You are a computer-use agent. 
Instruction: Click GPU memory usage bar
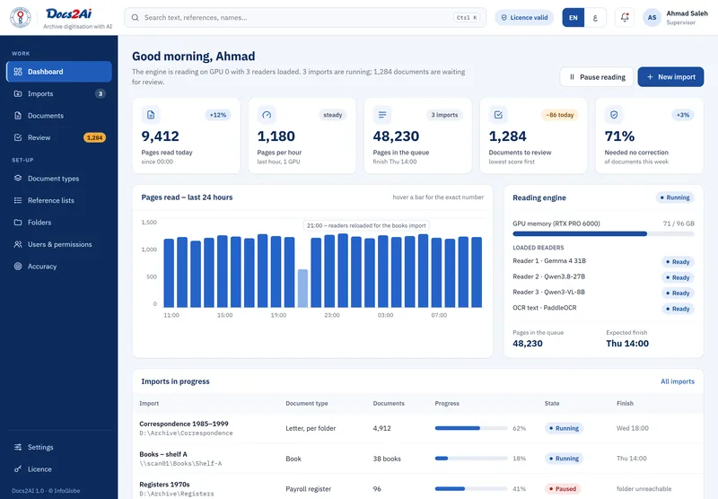(x=603, y=233)
